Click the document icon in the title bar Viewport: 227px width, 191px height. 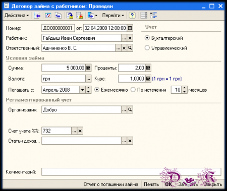(x=7, y=6)
